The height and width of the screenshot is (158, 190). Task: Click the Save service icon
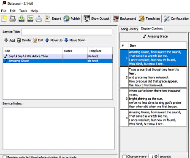(22, 19)
